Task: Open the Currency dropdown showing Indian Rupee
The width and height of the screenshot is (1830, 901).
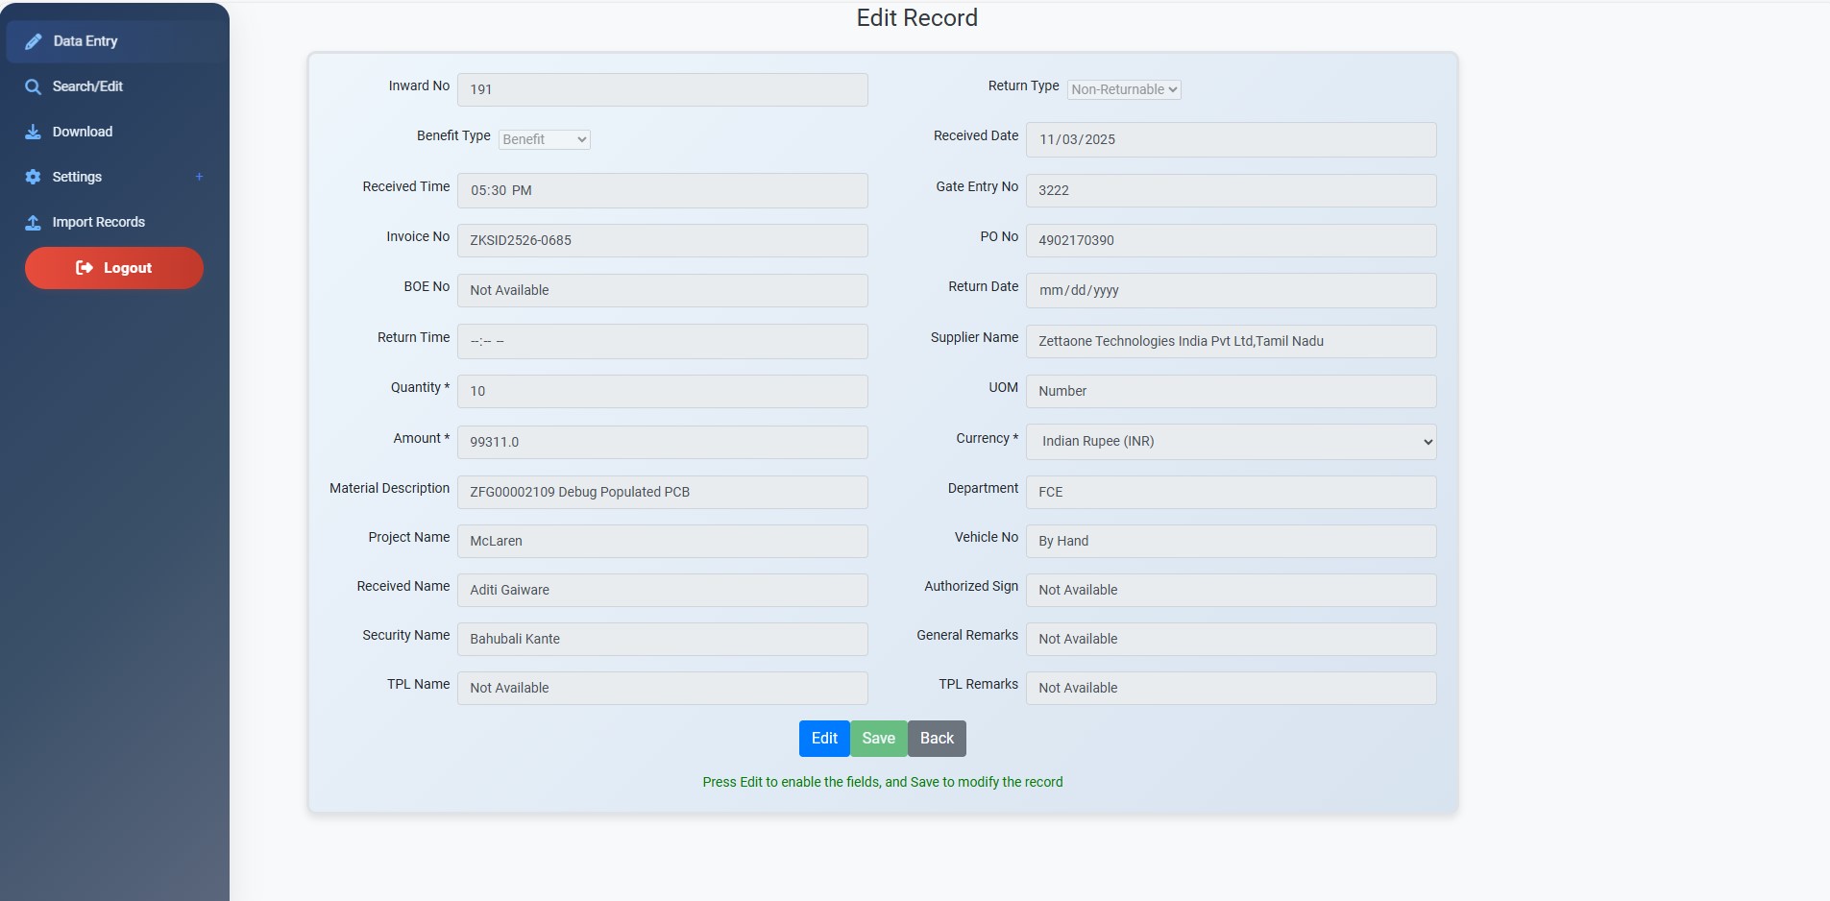Action: coord(1231,442)
